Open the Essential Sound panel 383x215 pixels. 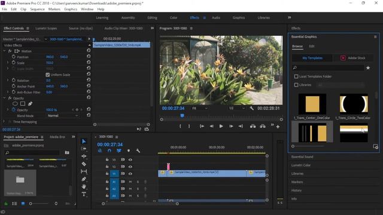(302, 156)
